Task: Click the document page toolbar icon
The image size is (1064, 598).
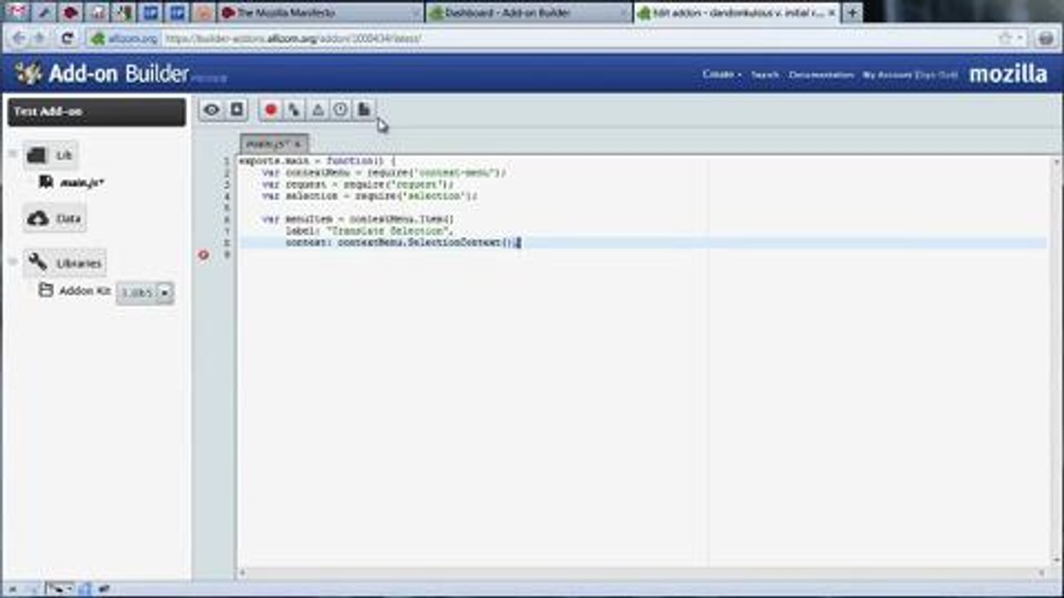Action: pos(364,110)
